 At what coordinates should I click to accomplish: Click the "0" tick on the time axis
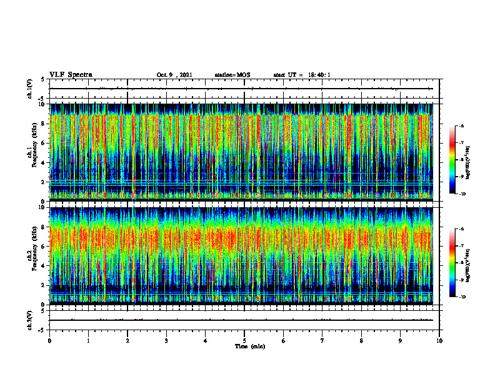point(49,341)
